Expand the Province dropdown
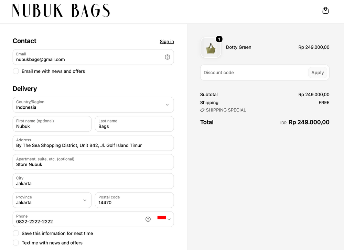The width and height of the screenshot is (344, 250). click(x=52, y=200)
